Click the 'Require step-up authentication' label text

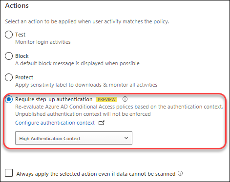point(54,99)
